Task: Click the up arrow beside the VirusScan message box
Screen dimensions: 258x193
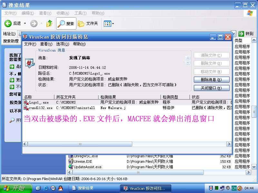Action: pyautogui.click(x=188, y=58)
